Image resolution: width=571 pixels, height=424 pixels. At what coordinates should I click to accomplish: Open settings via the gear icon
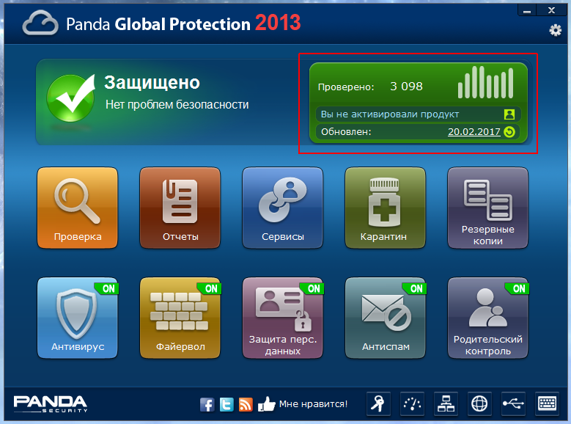point(555,30)
